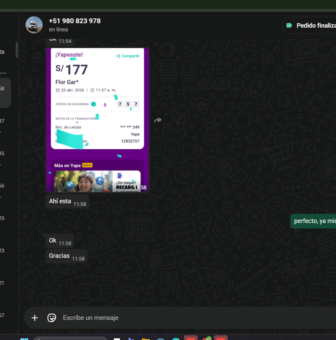
Task: Open the highlighted chat with time ending 58
Action: point(5,93)
